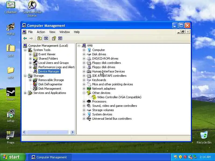
Task: Click the Start button
Action: pos(13,157)
